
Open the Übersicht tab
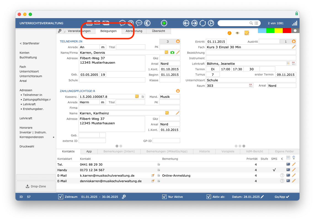click(159, 31)
